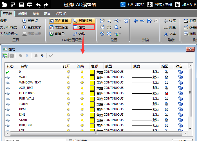Expand the zoom out dropdown arrow
This screenshot has width=197, height=141.
click(120, 28)
